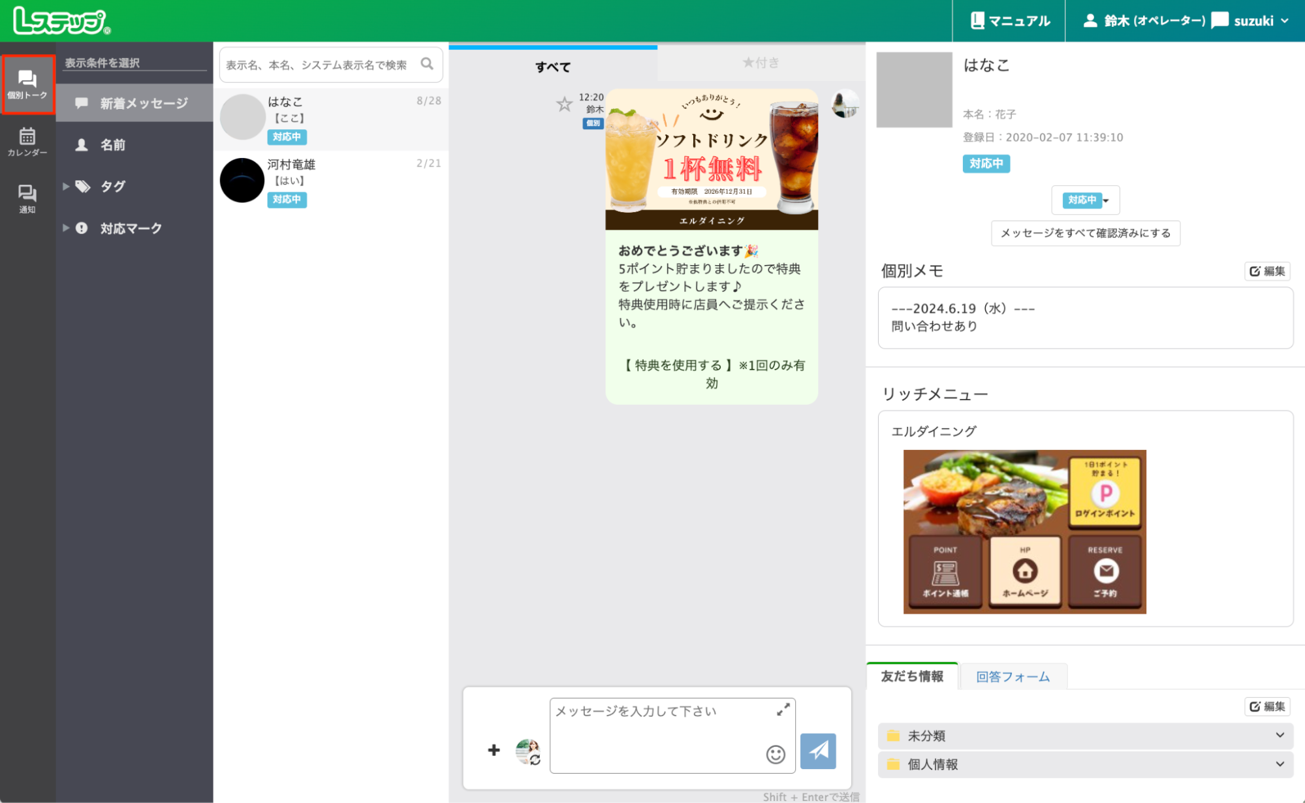The width and height of the screenshot is (1305, 803).
Task: Click the plus icon to attach content
Action: [x=494, y=751]
